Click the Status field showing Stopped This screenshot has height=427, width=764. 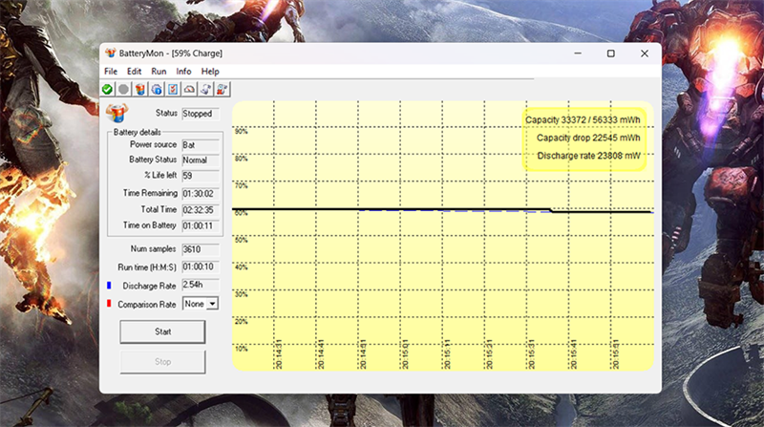click(x=201, y=114)
